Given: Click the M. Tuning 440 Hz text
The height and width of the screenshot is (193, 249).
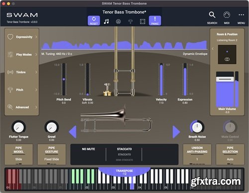Looking at the screenshot, I should tap(57, 54).
